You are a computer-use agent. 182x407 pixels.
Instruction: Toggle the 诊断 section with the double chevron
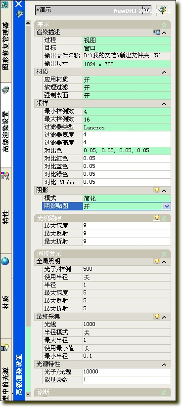pos(164,393)
